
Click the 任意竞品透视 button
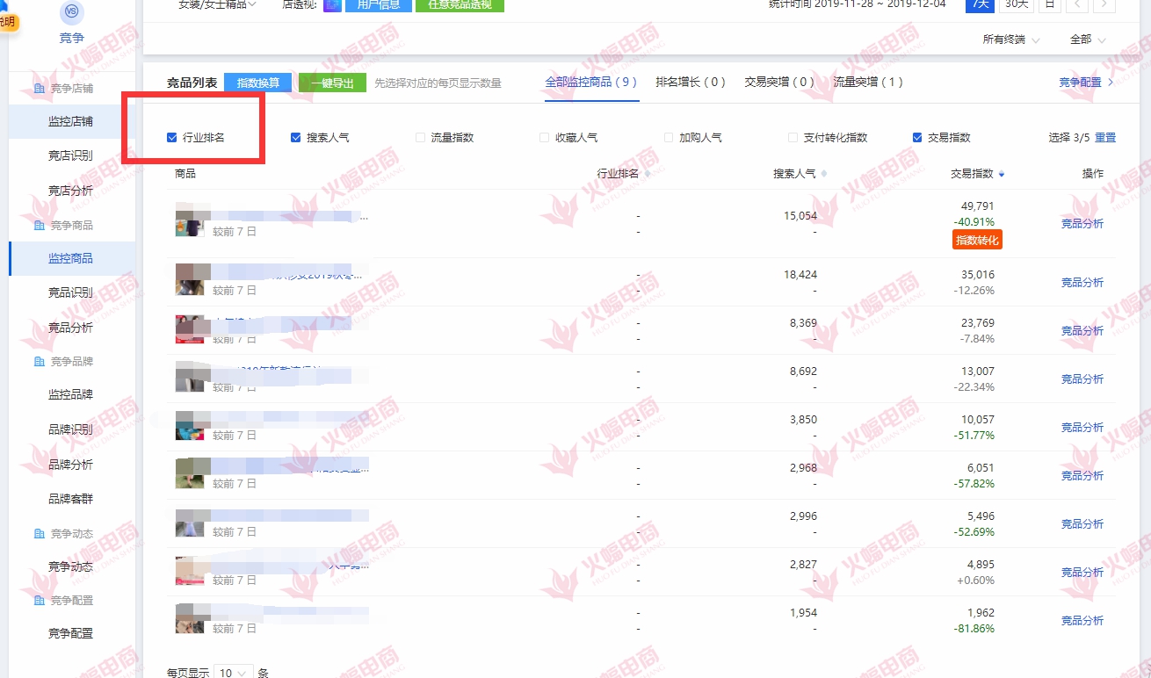point(460,4)
